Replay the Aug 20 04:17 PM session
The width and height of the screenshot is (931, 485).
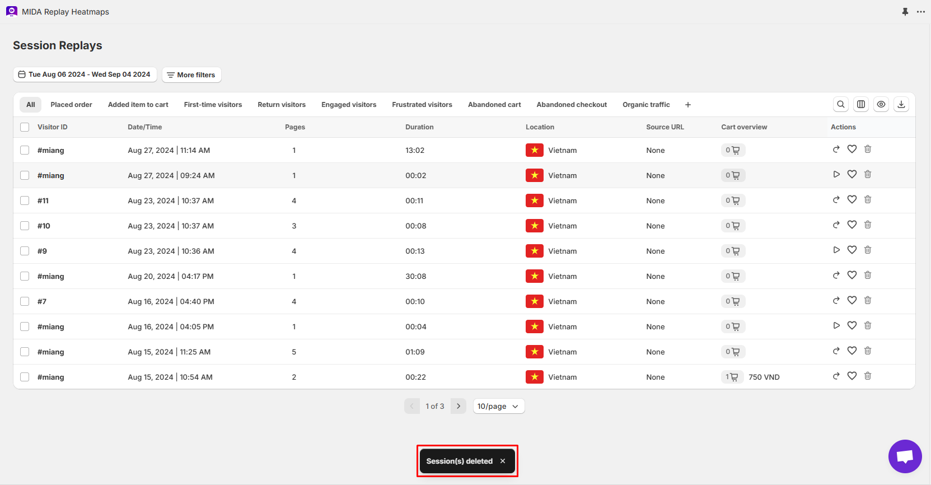[x=836, y=275]
